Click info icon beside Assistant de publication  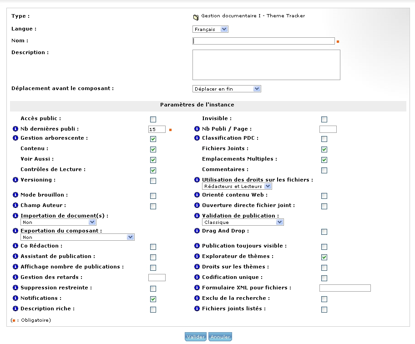[x=15, y=256]
